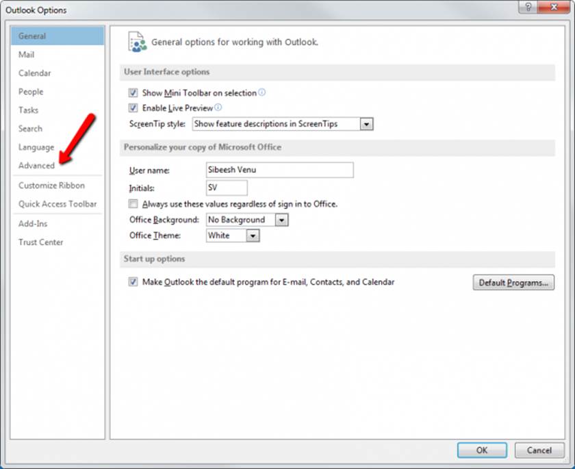
Task: Close the Outlook Options dialog
Action: (x=554, y=7)
